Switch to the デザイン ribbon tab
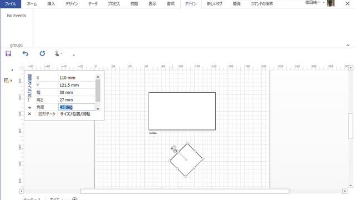The width and height of the screenshot is (355, 200). pyautogui.click(x=72, y=4)
